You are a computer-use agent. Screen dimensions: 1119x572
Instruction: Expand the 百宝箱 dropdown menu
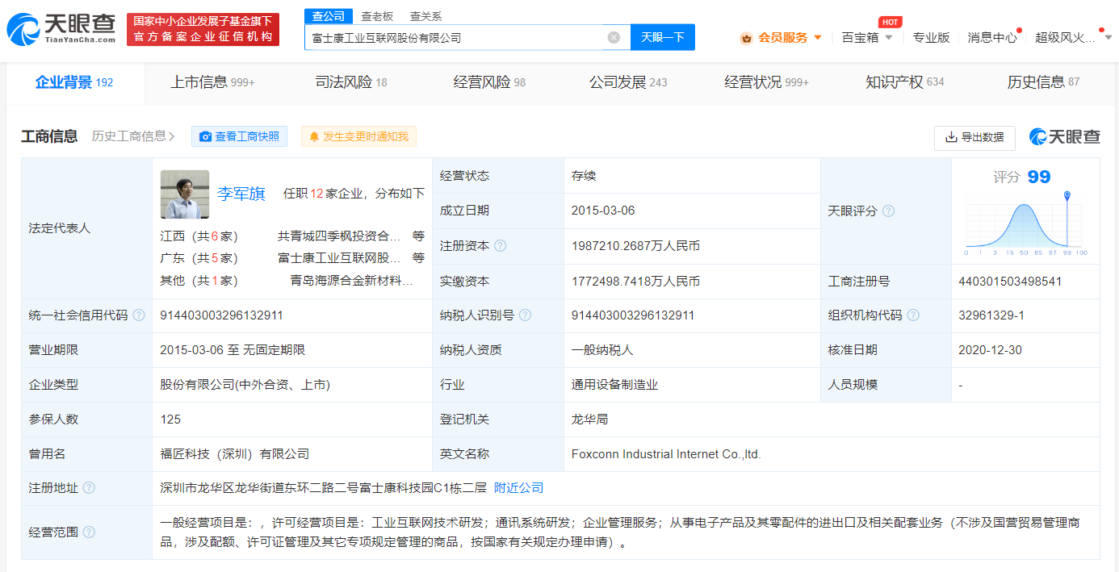[889, 38]
